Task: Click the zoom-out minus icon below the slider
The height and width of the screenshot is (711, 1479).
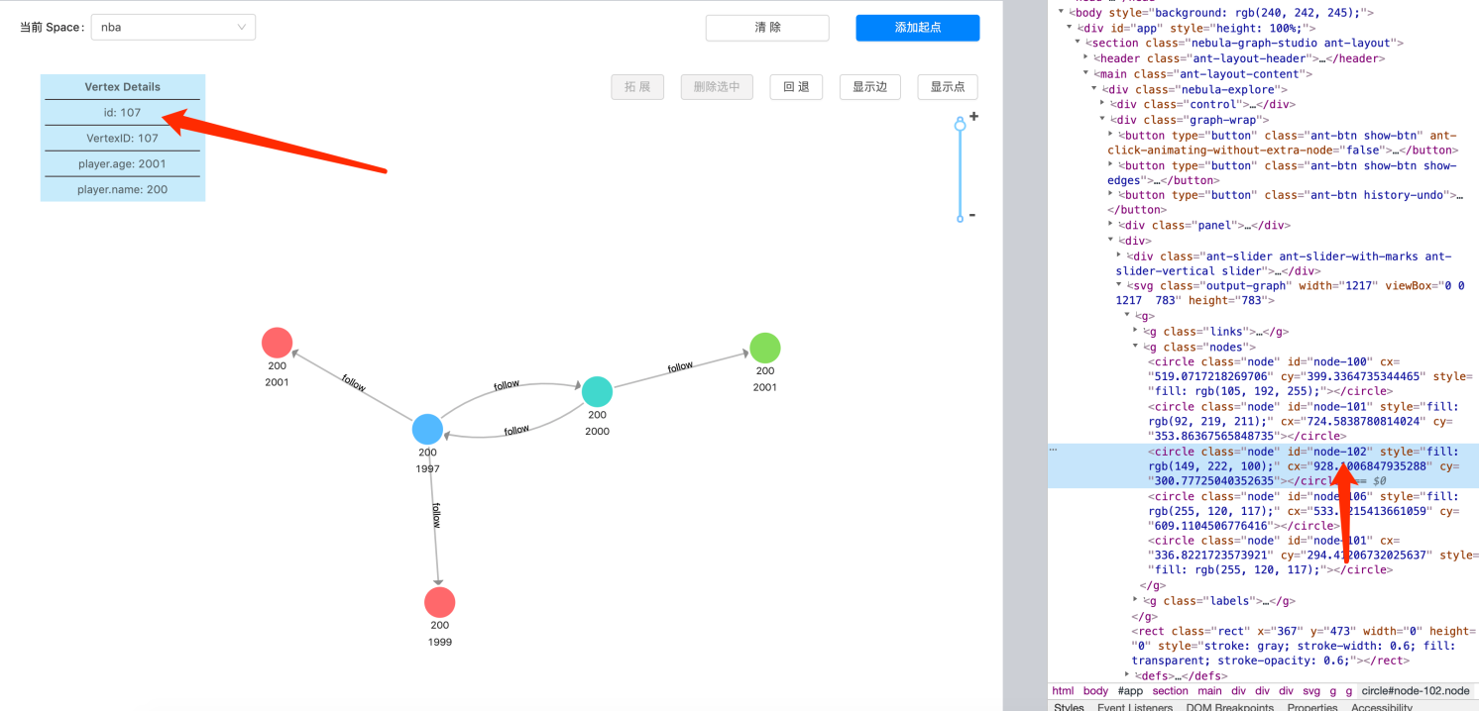Action: pyautogui.click(x=973, y=214)
